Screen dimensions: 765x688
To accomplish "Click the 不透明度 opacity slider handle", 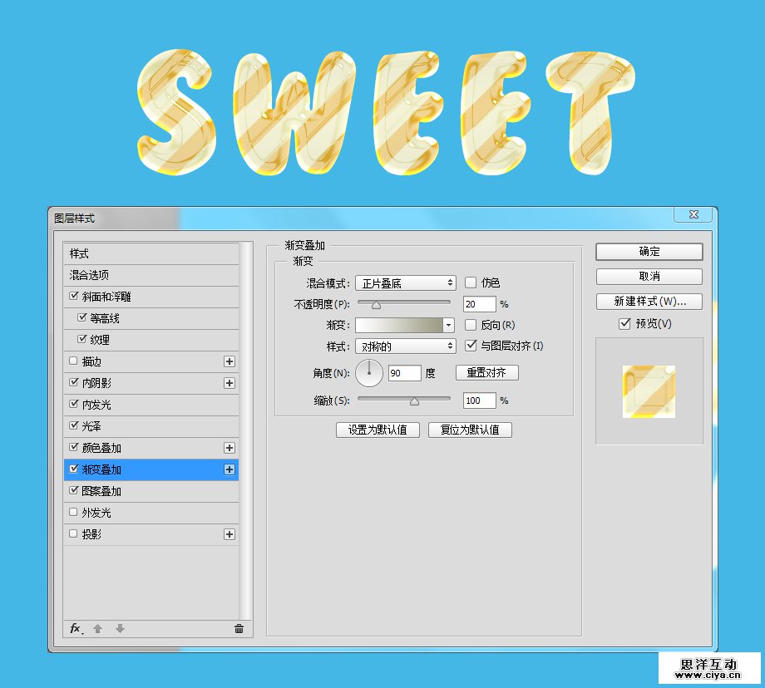I will coord(376,305).
